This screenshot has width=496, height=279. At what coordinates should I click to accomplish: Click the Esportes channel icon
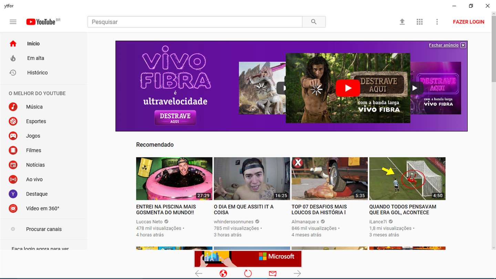13,121
